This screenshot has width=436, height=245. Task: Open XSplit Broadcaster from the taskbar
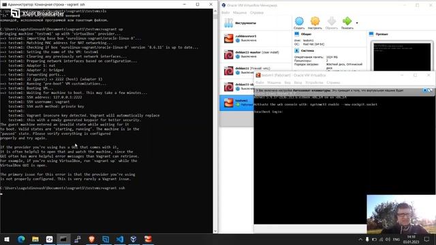coord(106,239)
